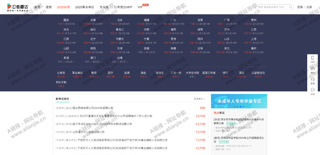320x155 pixels.
Task: Select 四川 province
Action: pos(200,39)
